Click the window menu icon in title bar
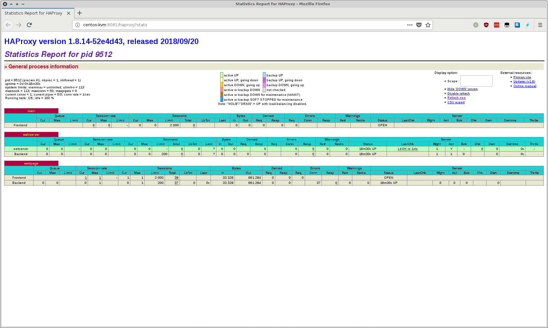 5,4
